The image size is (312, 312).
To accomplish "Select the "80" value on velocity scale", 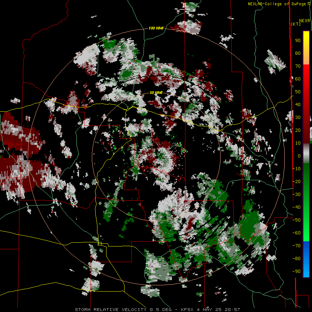I will pos(298,53).
